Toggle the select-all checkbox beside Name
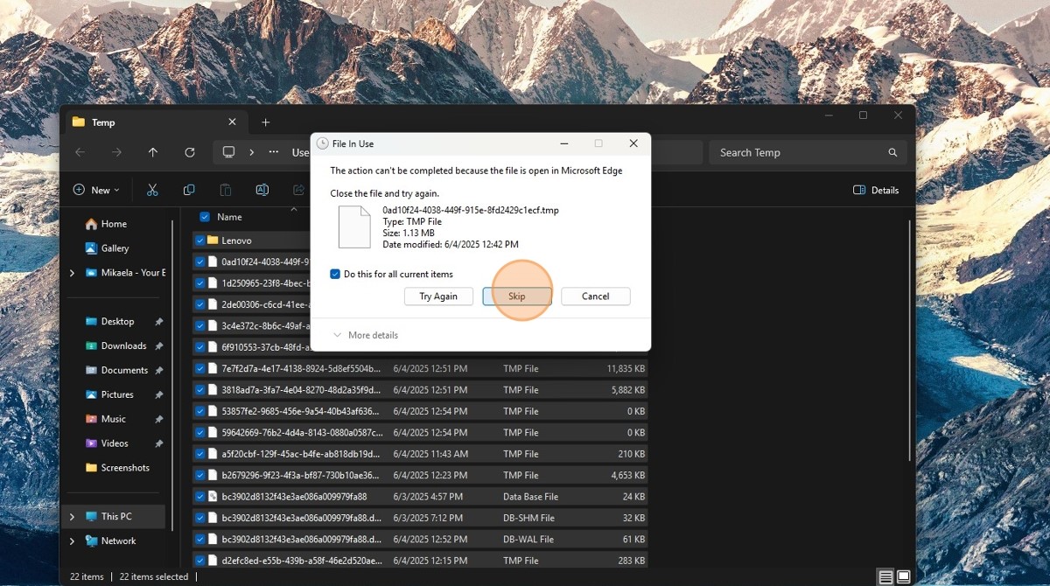This screenshot has height=586, width=1050. (x=205, y=217)
